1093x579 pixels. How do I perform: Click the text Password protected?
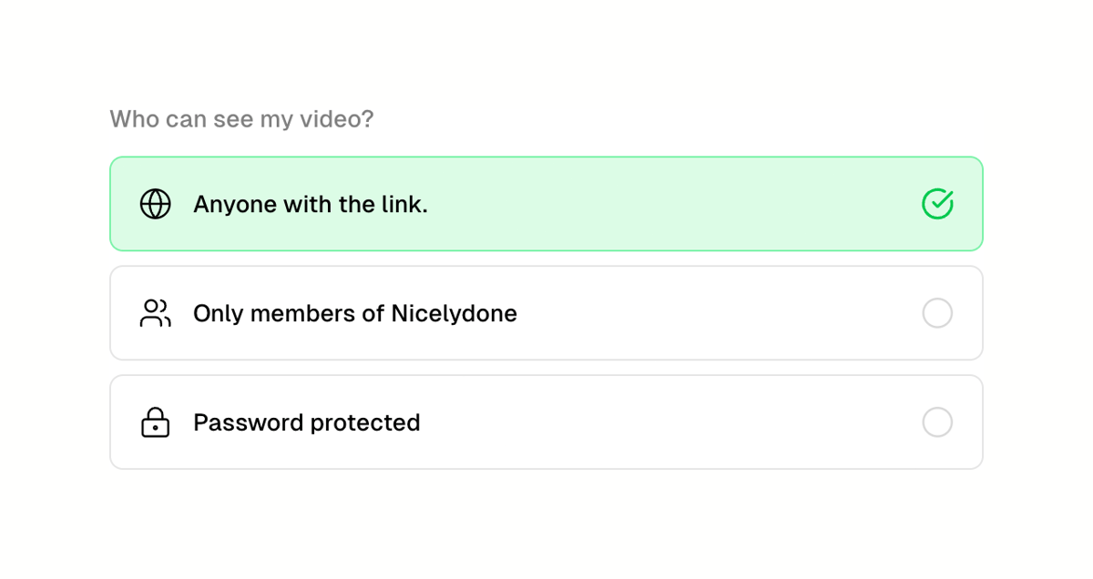click(x=306, y=422)
